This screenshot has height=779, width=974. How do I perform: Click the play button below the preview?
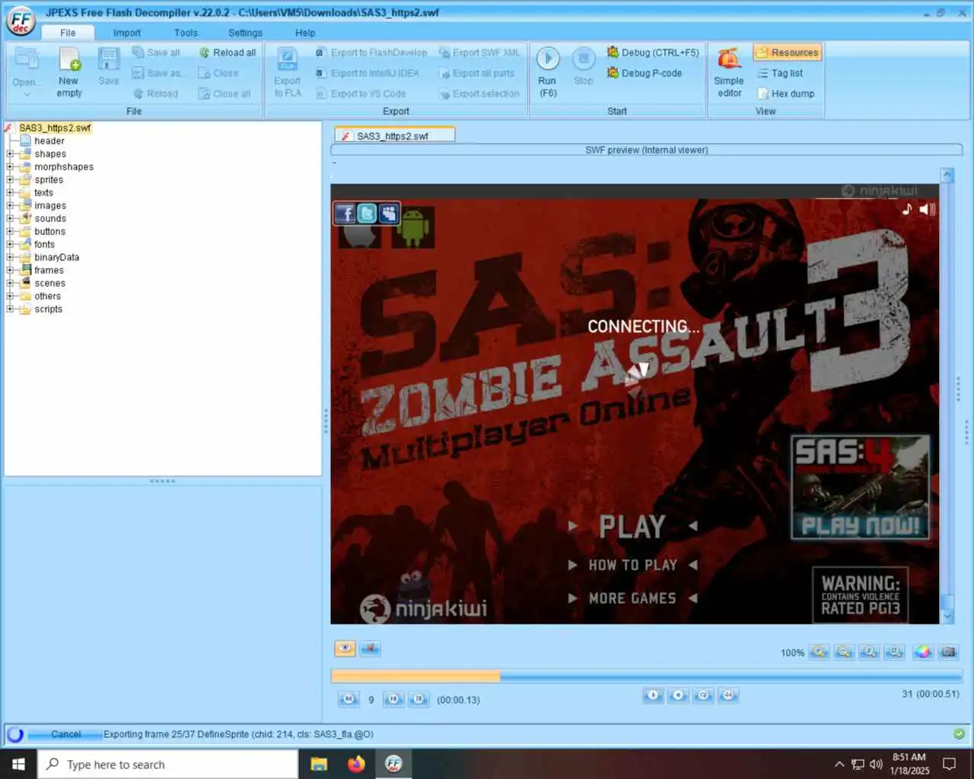[x=653, y=695]
